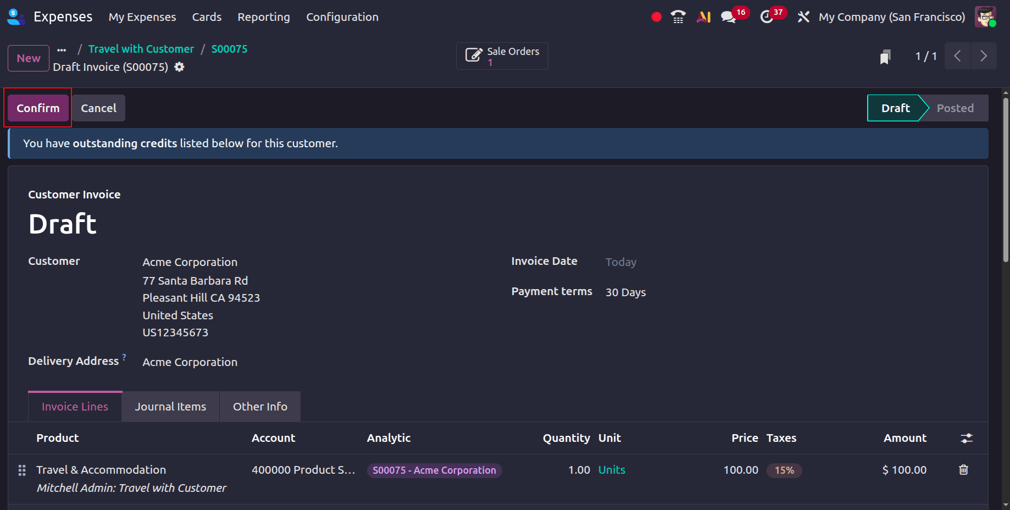Go to the previous record arrow
The width and height of the screenshot is (1010, 510).
pyautogui.click(x=957, y=56)
